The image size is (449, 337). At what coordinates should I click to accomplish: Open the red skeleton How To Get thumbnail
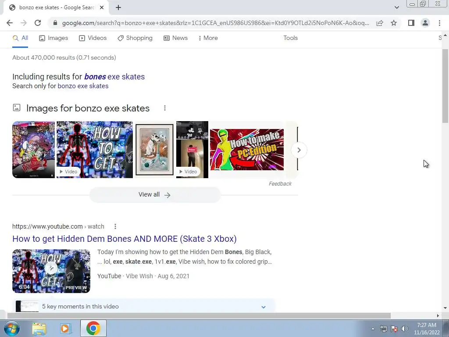(95, 150)
